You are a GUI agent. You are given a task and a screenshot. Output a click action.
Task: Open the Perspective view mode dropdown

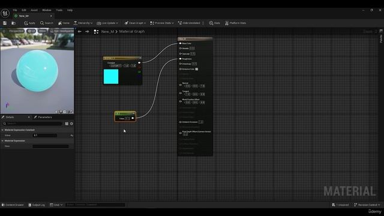(16, 31)
